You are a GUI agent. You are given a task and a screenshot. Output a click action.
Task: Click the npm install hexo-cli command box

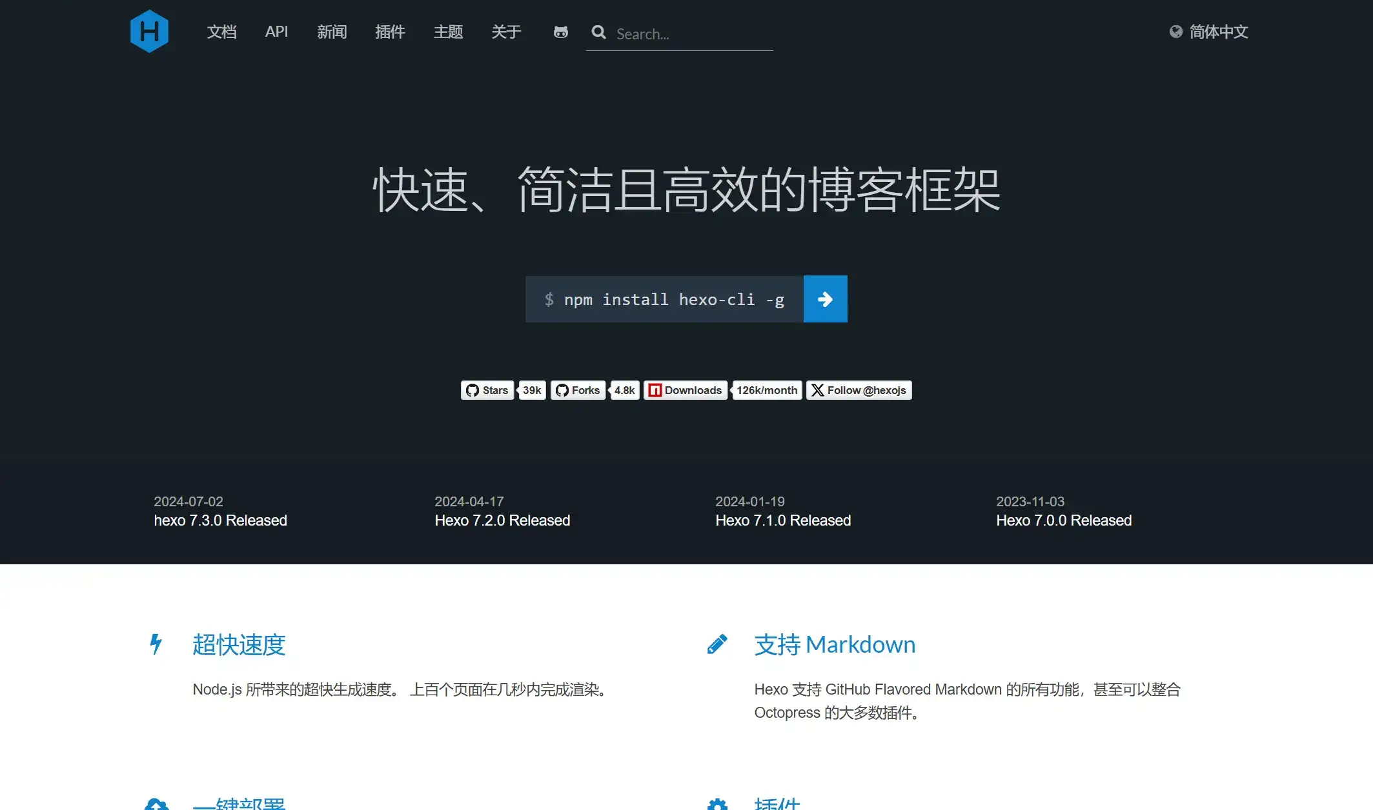coord(664,299)
